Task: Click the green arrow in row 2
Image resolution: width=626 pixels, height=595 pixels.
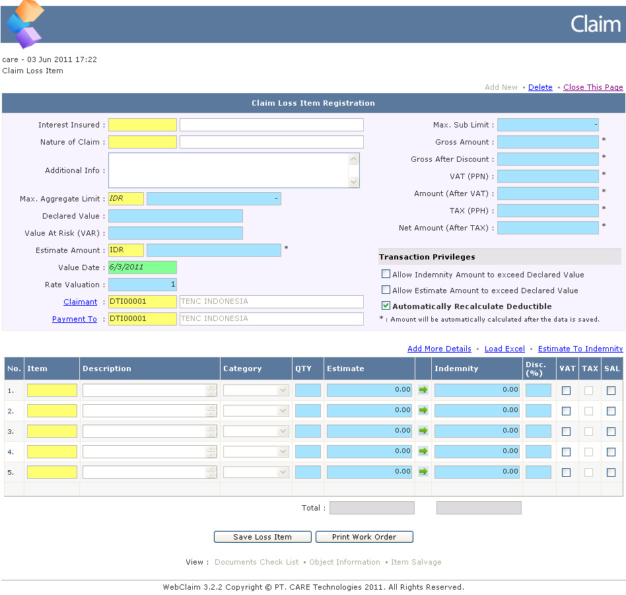Action: [x=423, y=411]
